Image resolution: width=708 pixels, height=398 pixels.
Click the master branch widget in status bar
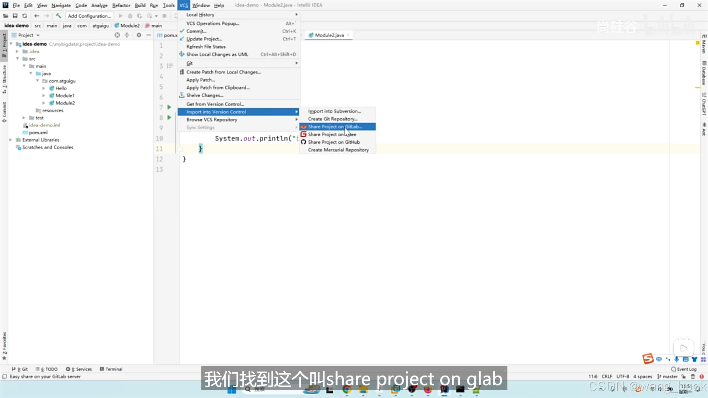(667, 377)
